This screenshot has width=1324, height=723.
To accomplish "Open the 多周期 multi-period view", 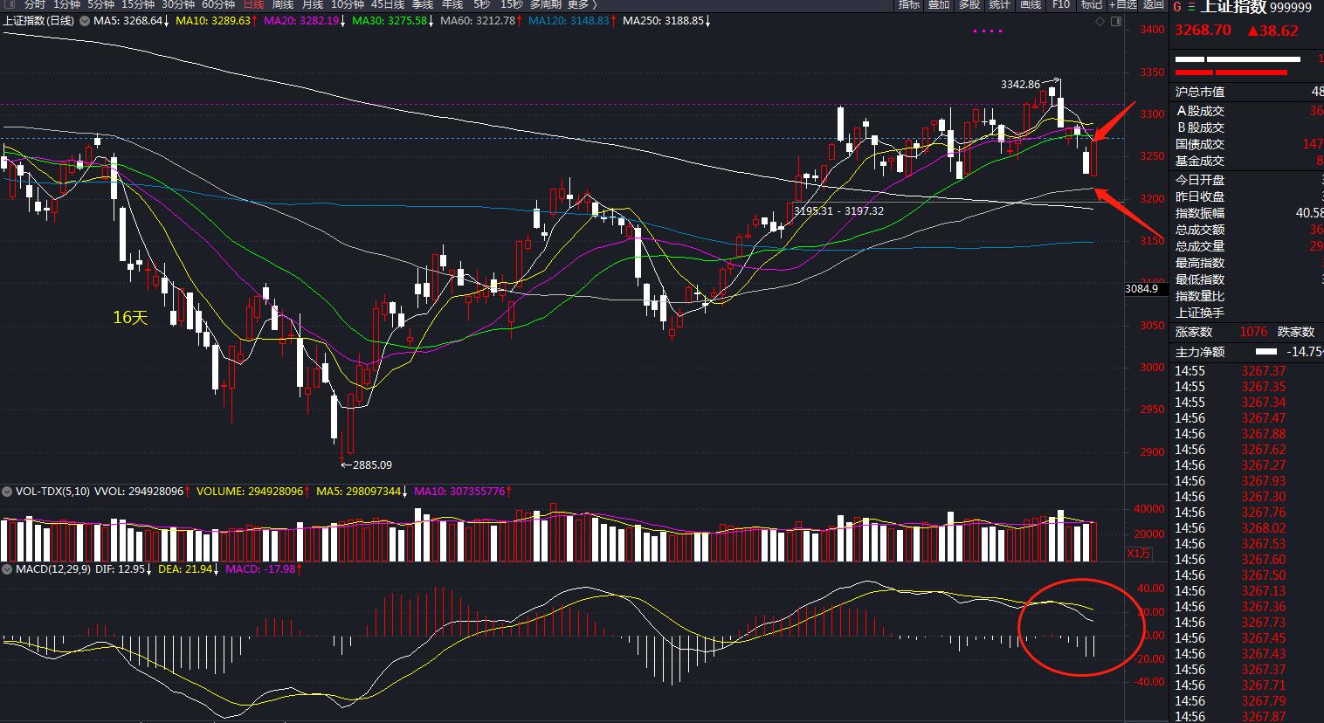I will [x=546, y=5].
